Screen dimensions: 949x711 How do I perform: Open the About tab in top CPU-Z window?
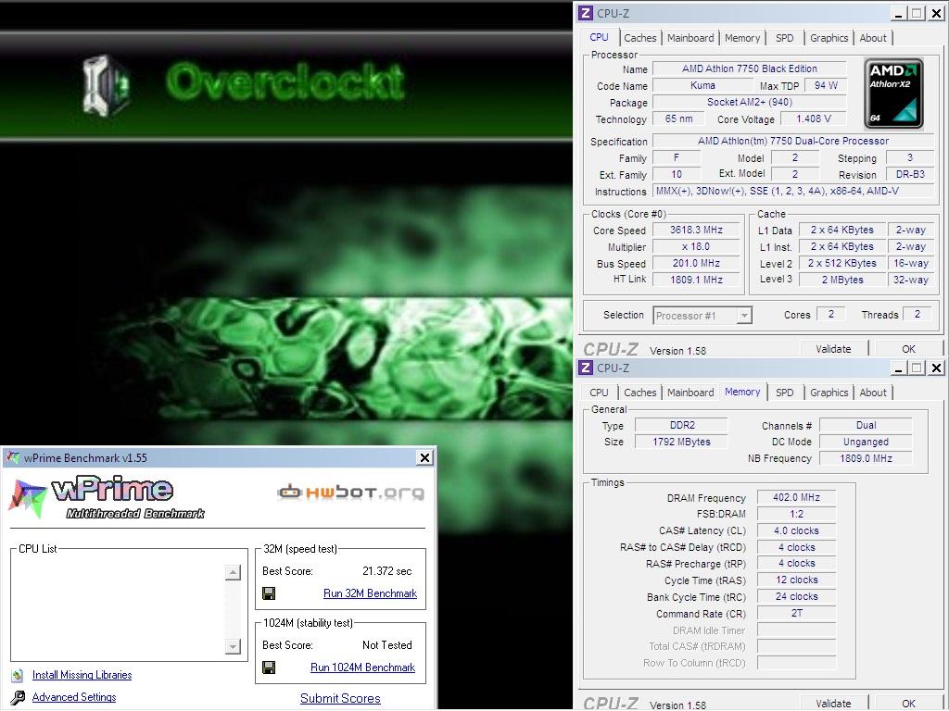click(873, 38)
